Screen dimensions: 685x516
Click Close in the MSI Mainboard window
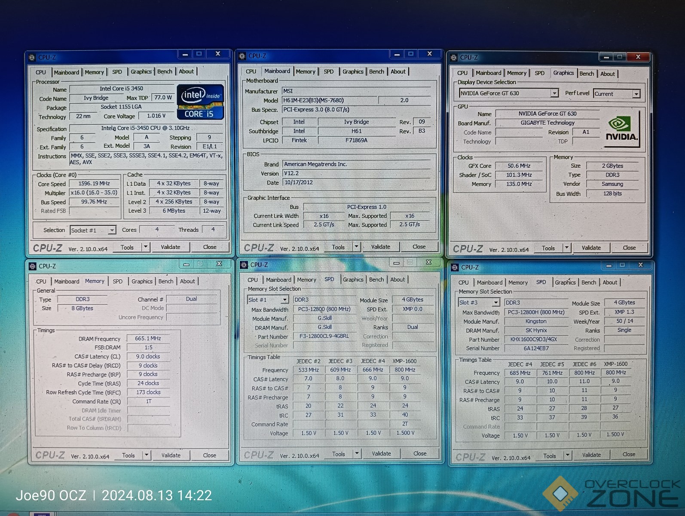(x=419, y=247)
